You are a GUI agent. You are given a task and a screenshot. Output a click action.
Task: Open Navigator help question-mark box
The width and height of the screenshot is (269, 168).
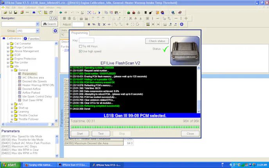tap(51, 18)
